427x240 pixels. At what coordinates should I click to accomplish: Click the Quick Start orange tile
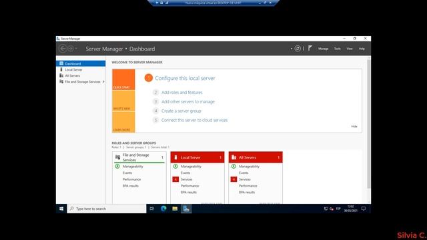123,79
